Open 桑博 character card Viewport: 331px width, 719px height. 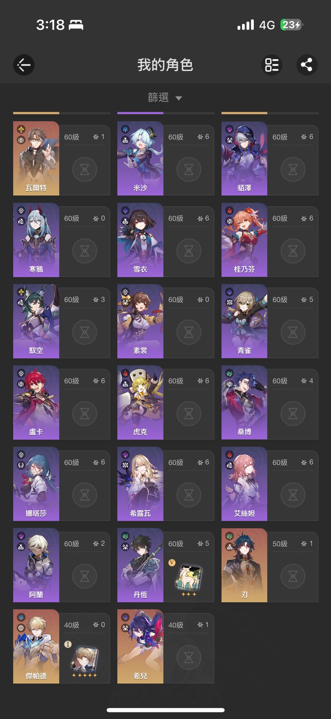point(270,402)
